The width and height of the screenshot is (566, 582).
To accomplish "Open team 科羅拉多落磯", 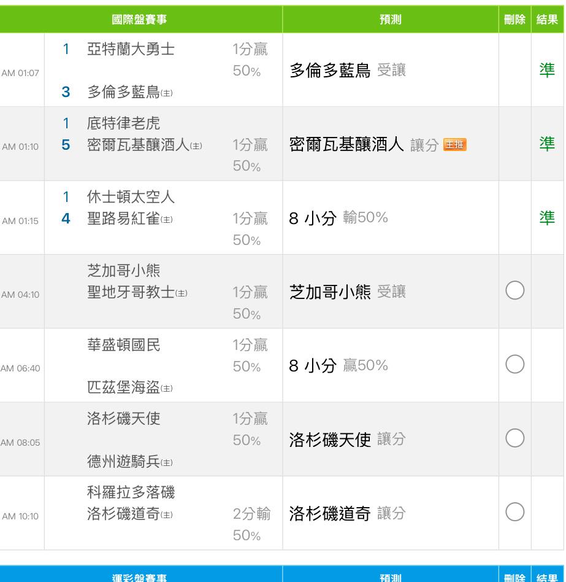I will 131,492.
